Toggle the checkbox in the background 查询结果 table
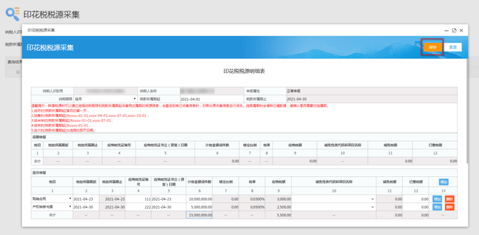This screenshot has height=235, width=479. 18,72
